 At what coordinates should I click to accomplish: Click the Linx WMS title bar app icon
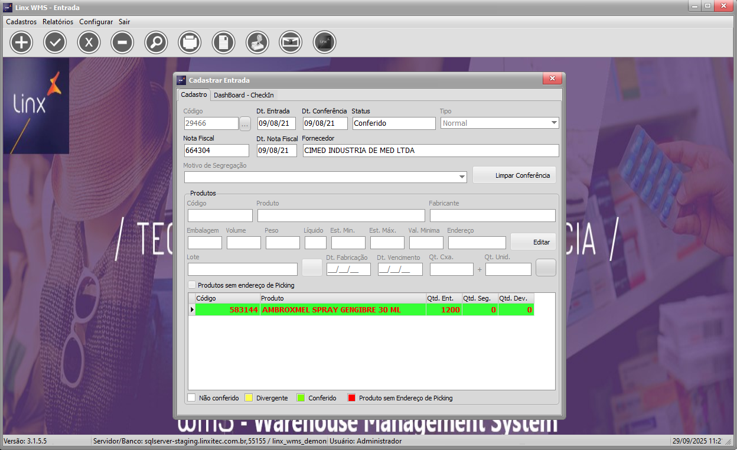[x=8, y=7]
